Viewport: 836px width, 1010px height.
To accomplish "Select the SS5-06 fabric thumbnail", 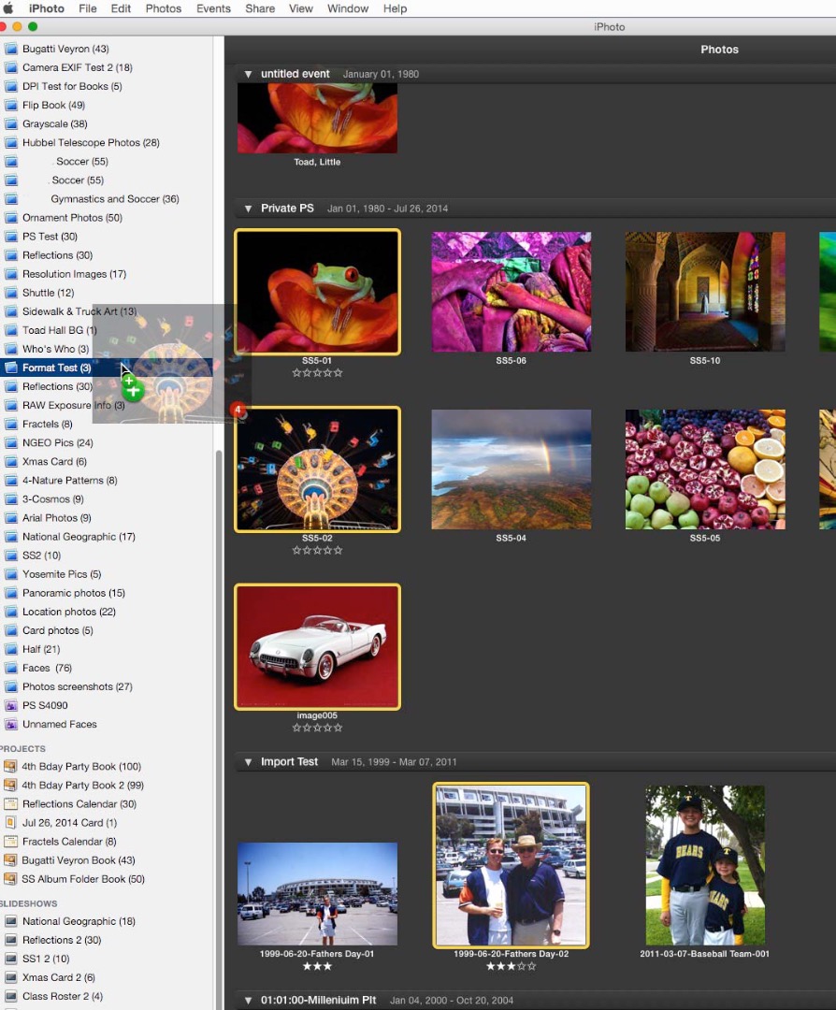I will point(512,292).
